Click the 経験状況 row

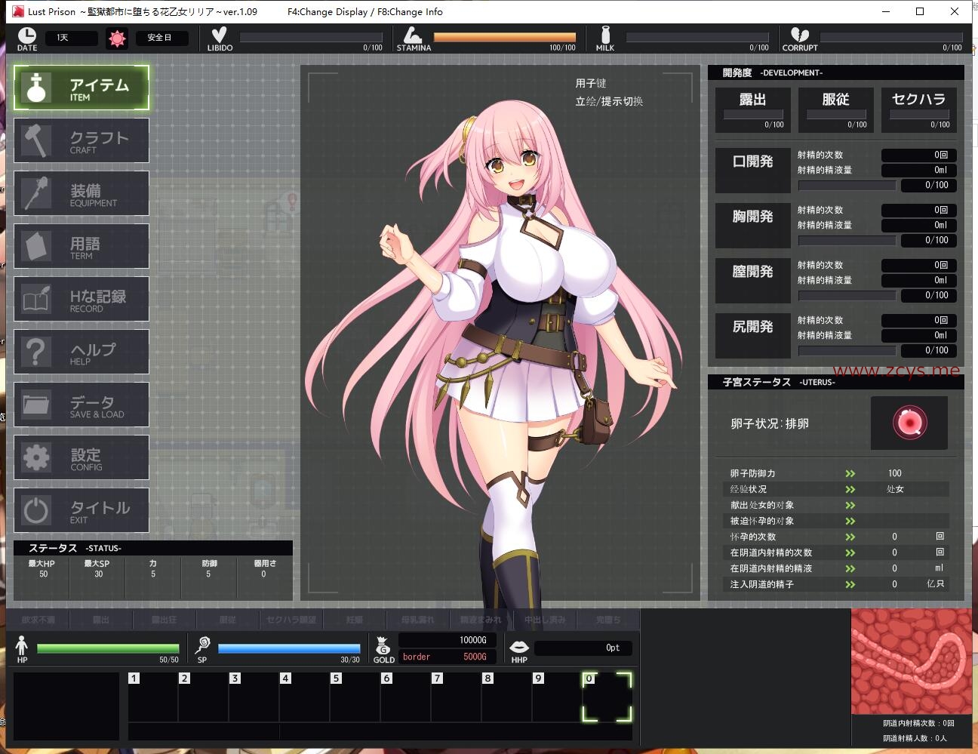[x=836, y=489]
